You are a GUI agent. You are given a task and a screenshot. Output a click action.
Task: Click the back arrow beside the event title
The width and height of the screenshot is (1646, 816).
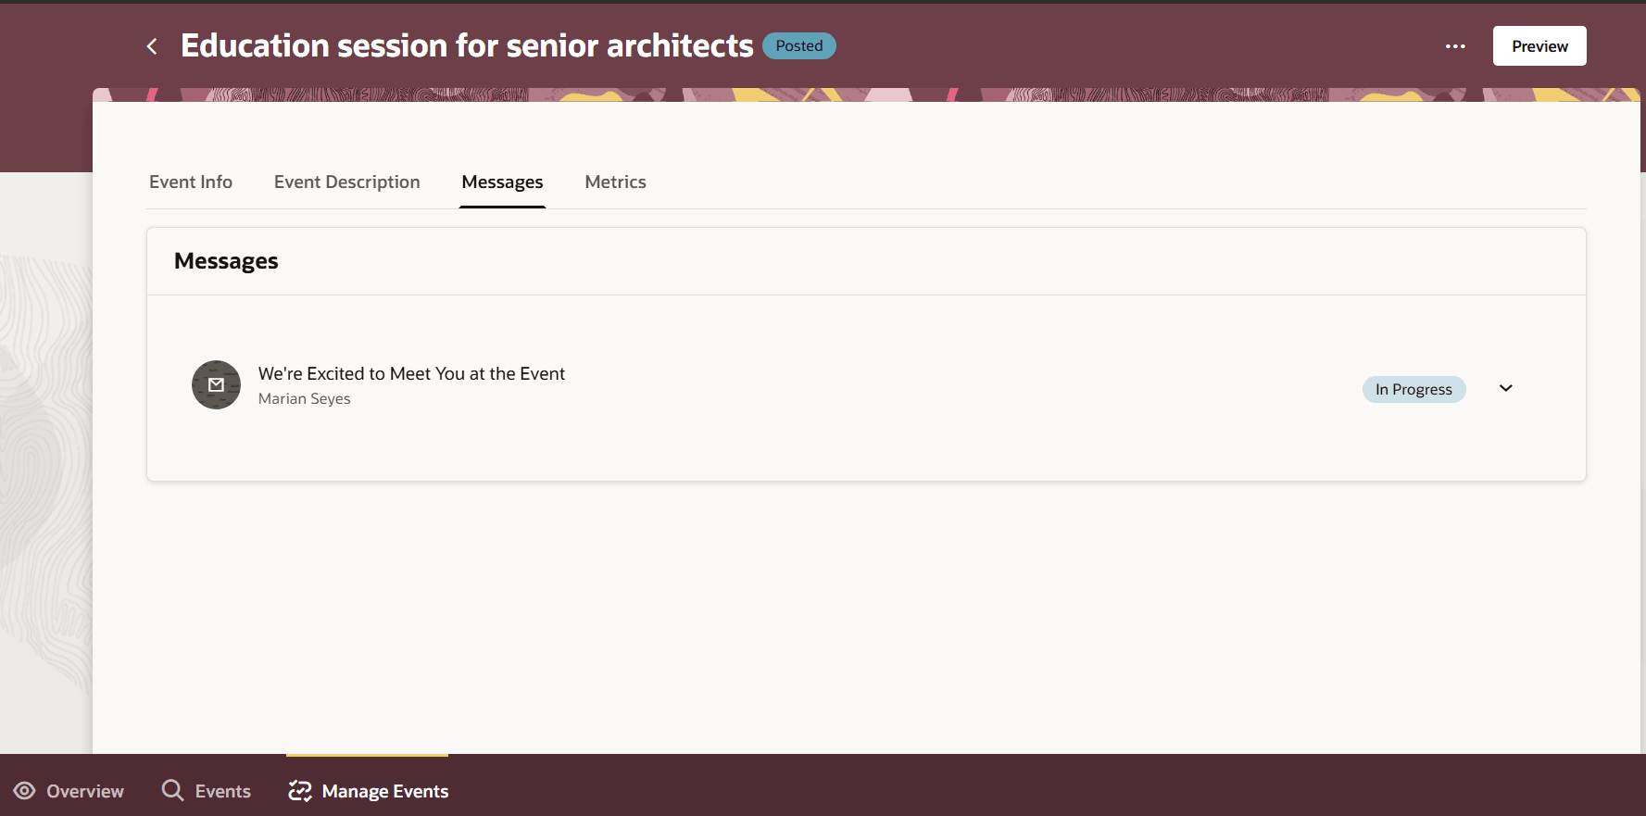(152, 46)
